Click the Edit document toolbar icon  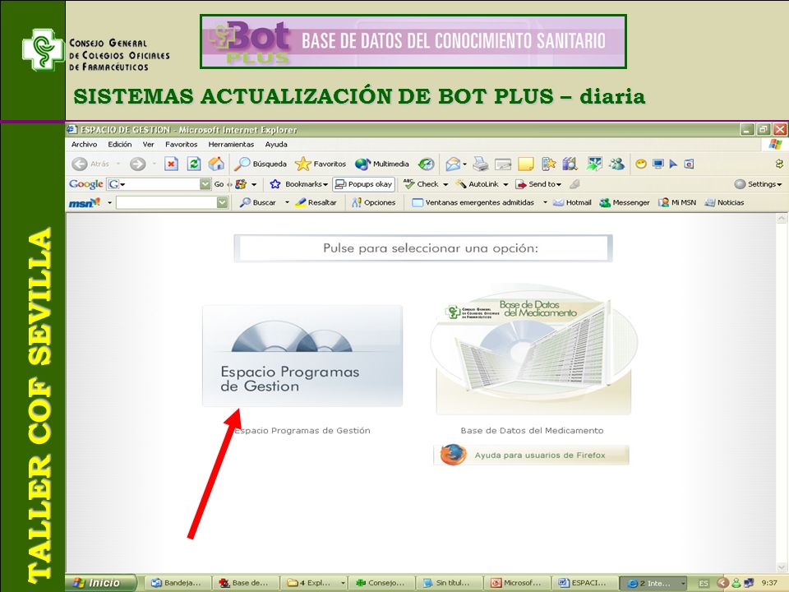tap(503, 164)
